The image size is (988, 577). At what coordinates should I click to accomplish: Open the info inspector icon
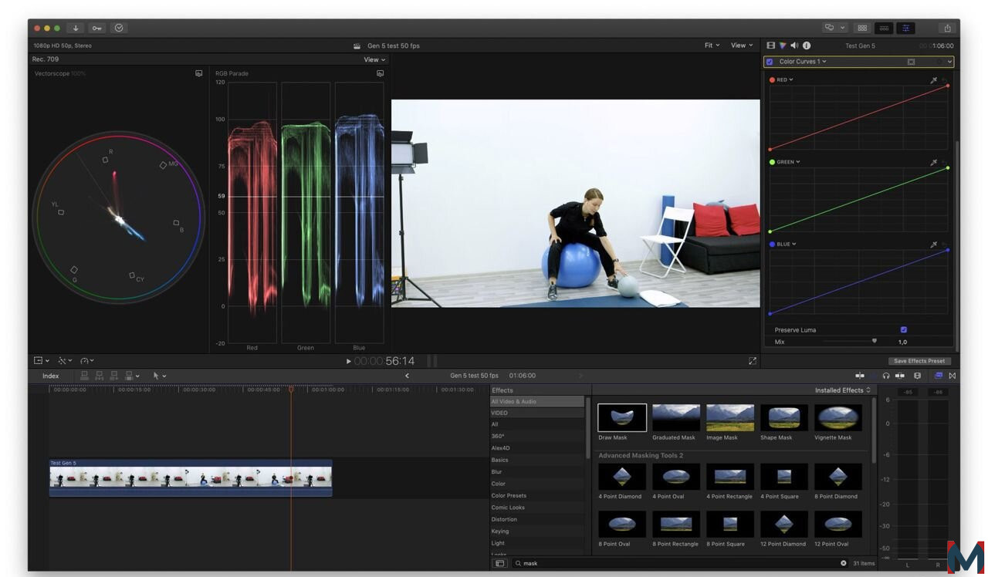point(807,46)
